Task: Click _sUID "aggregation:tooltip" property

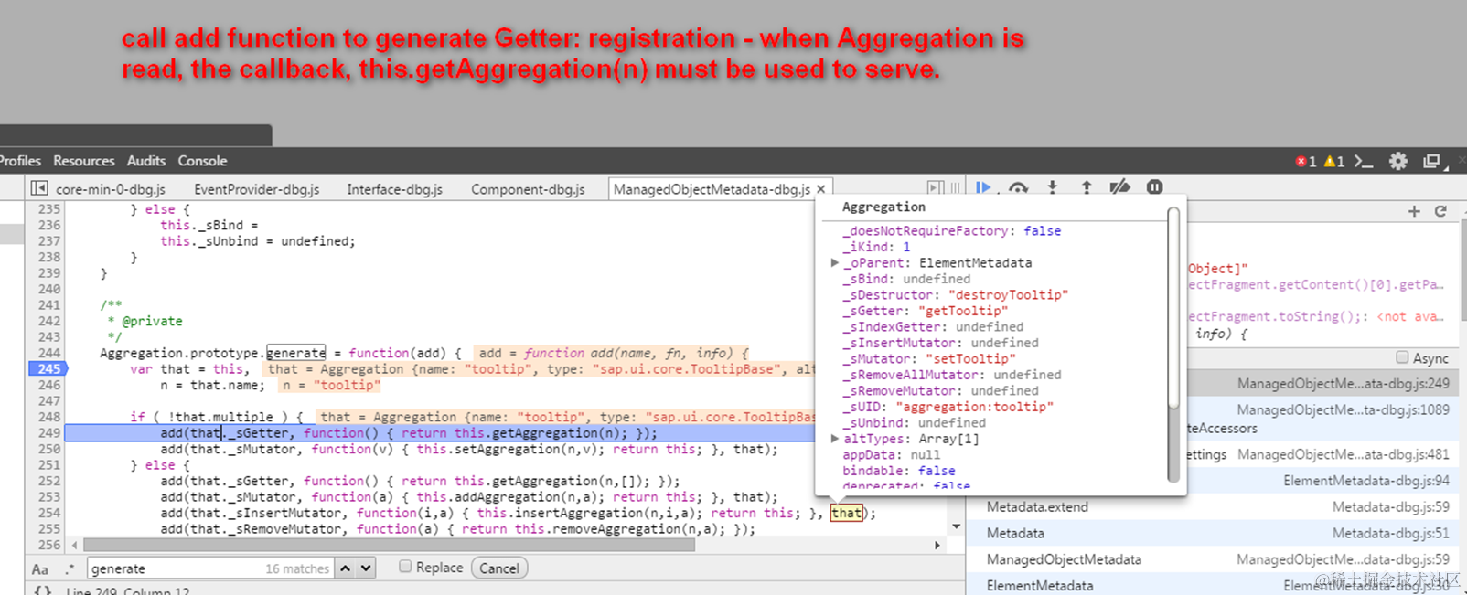Action: (x=948, y=407)
